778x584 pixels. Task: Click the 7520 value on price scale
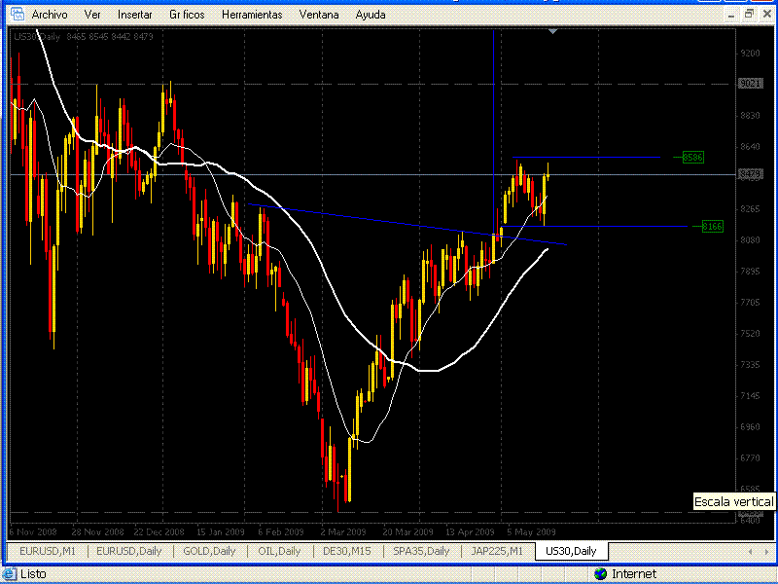pyautogui.click(x=750, y=333)
